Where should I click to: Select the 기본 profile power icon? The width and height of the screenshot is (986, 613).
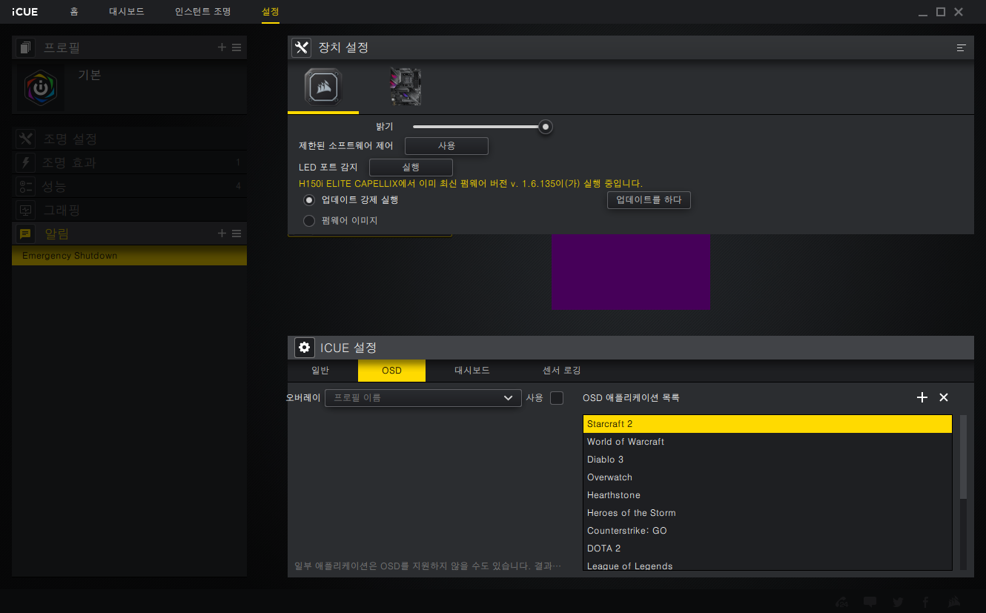[41, 87]
